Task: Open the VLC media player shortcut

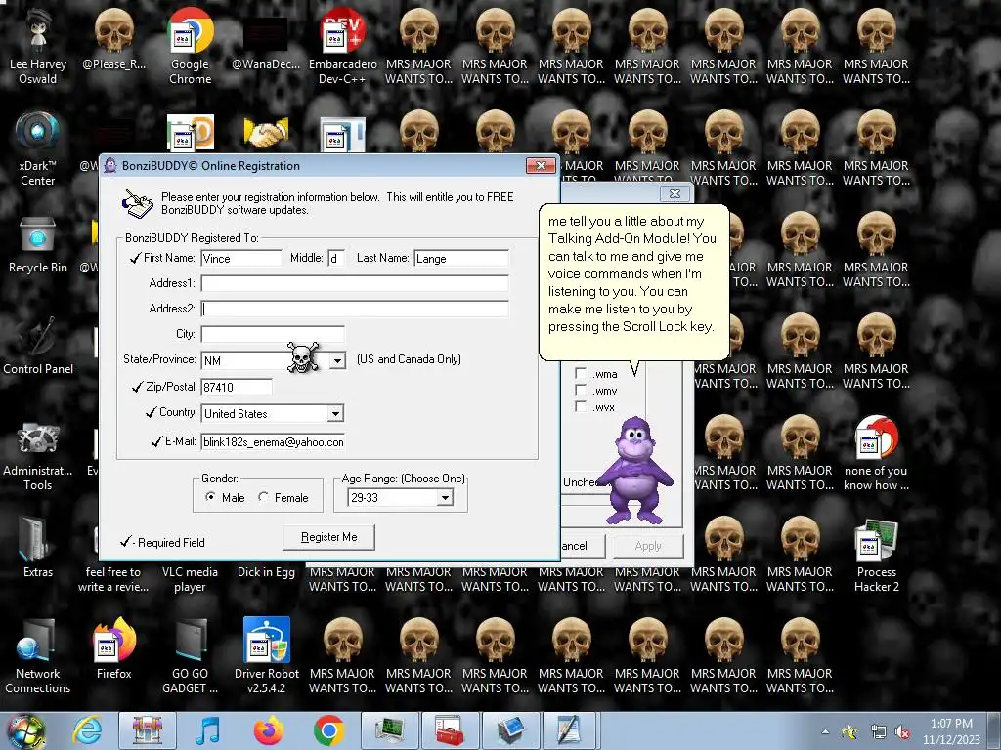Action: point(190,579)
